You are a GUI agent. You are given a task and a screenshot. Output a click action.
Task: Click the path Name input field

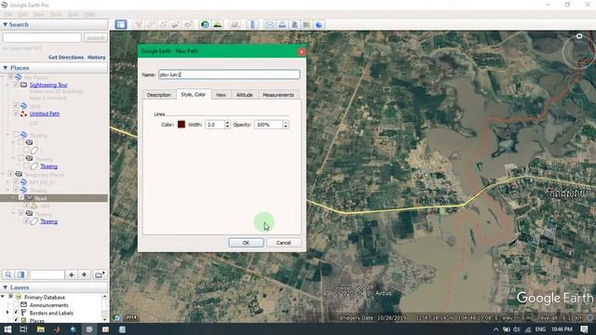pos(229,74)
